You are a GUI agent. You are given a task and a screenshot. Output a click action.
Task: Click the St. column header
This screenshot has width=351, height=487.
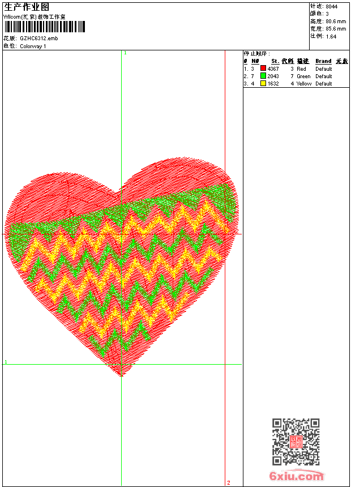tap(275, 61)
